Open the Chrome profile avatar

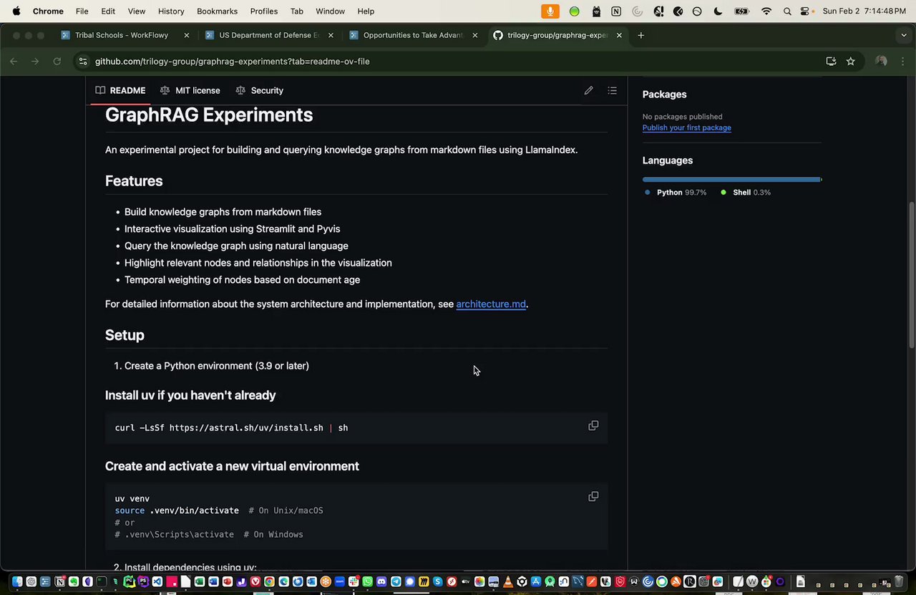(881, 62)
